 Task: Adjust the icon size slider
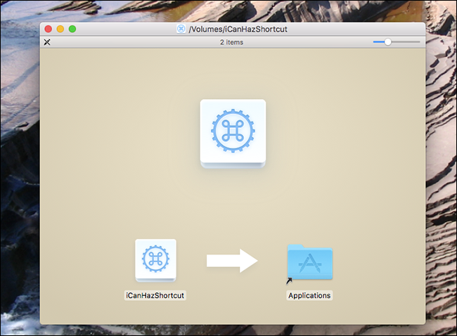(x=397, y=42)
